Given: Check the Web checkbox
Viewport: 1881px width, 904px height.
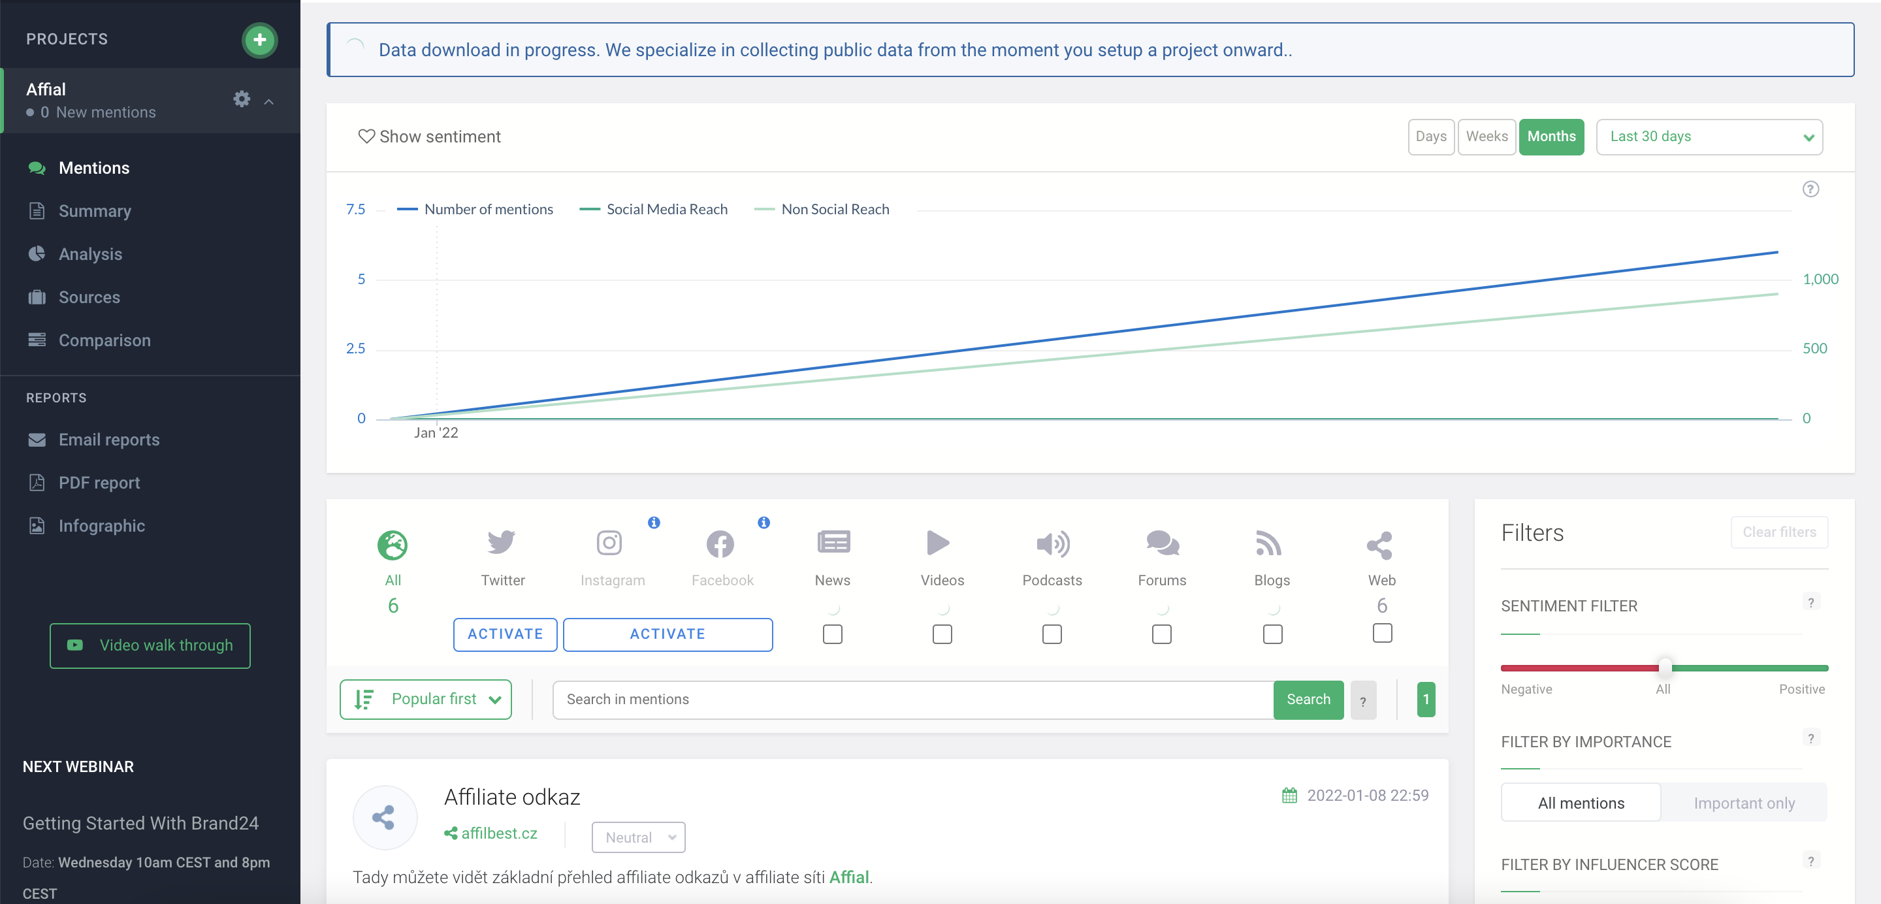Looking at the screenshot, I should pyautogui.click(x=1381, y=632).
